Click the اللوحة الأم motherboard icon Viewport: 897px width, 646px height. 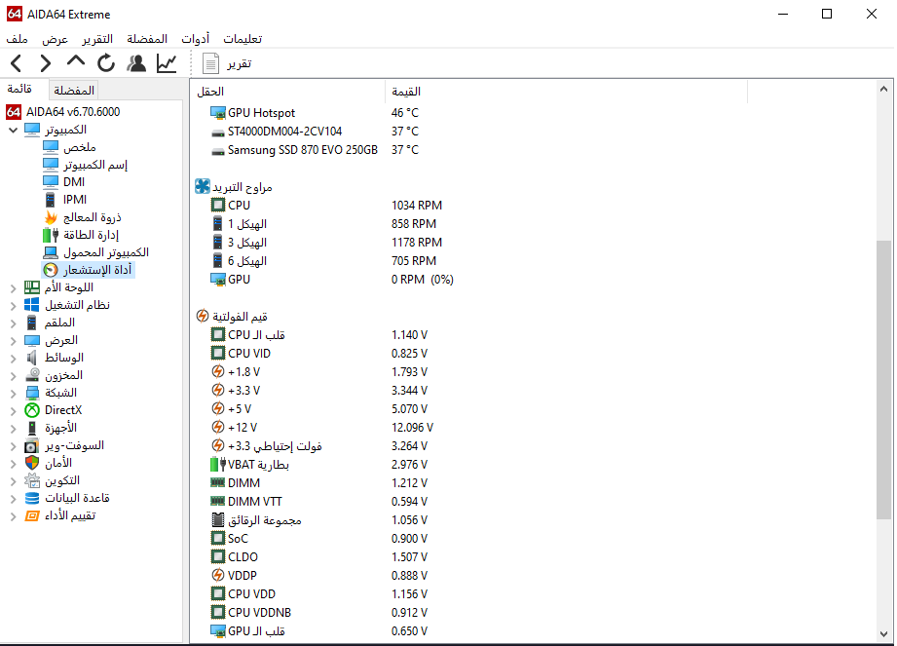tap(32, 287)
